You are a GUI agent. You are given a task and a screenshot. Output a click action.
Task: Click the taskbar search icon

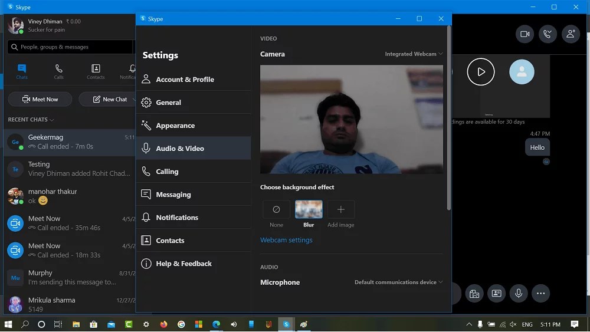click(25, 324)
